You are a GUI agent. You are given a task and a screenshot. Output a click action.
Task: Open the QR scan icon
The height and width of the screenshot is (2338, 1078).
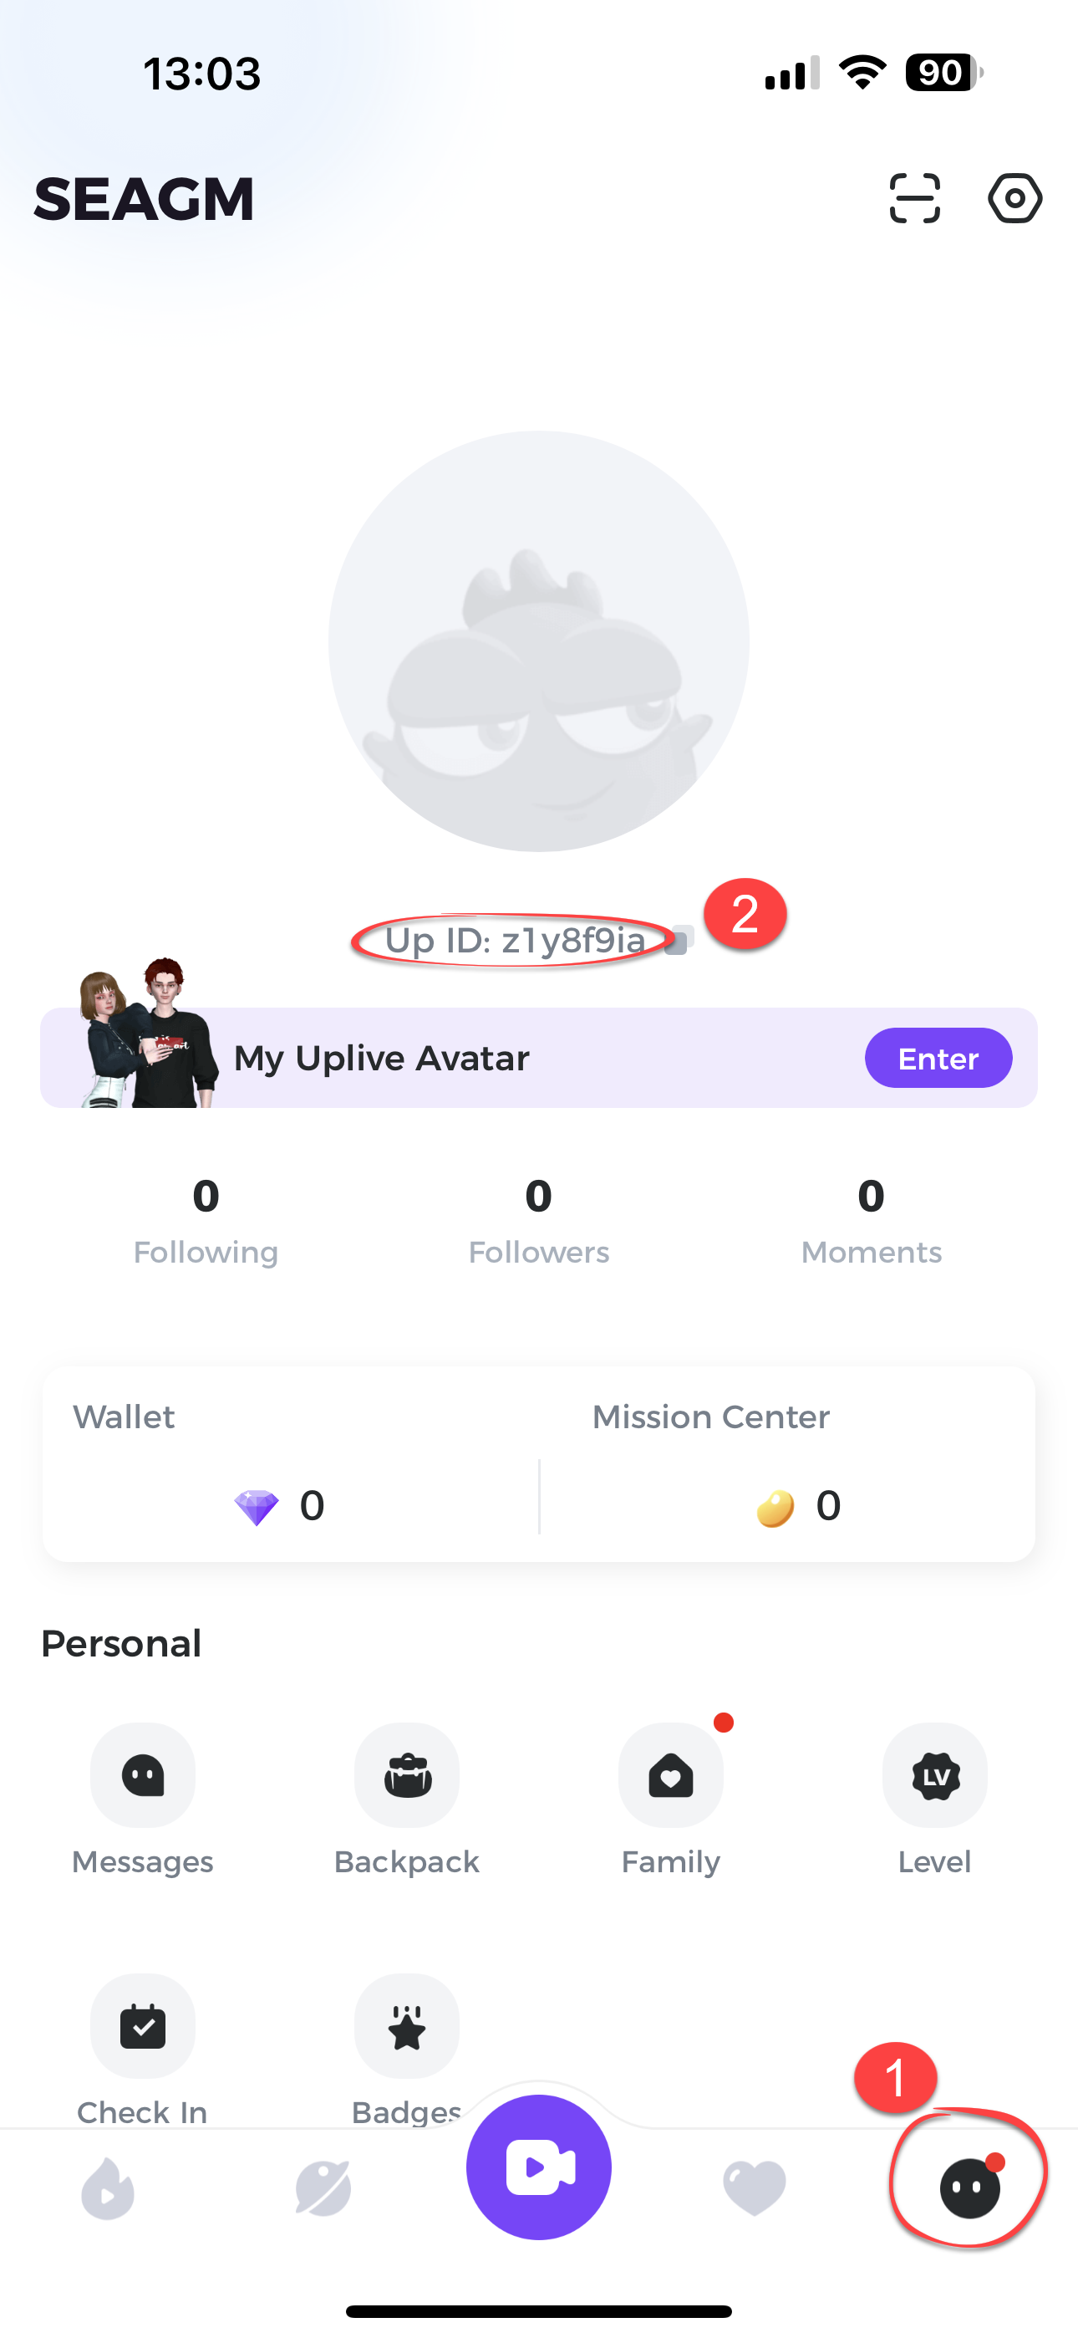[913, 198]
